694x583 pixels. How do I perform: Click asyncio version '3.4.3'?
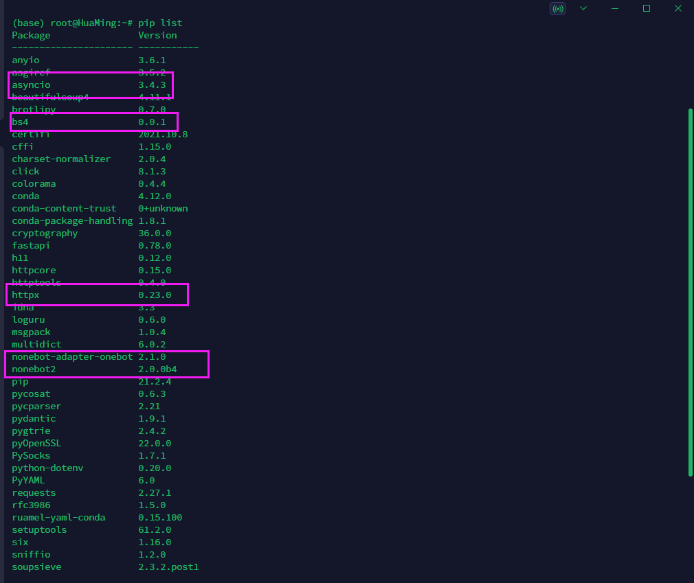point(152,85)
